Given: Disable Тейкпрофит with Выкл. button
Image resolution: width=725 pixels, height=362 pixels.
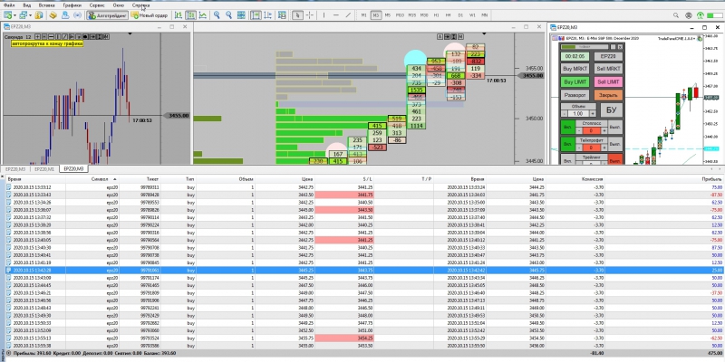Looking at the screenshot, I should tap(615, 143).
